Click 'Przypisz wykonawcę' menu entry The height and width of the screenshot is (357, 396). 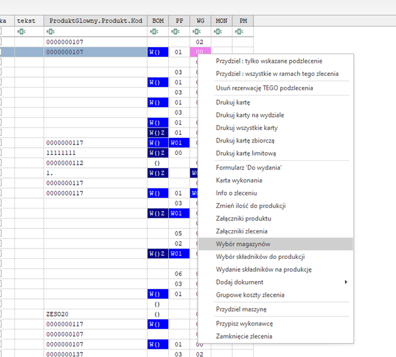pyautogui.click(x=276, y=324)
